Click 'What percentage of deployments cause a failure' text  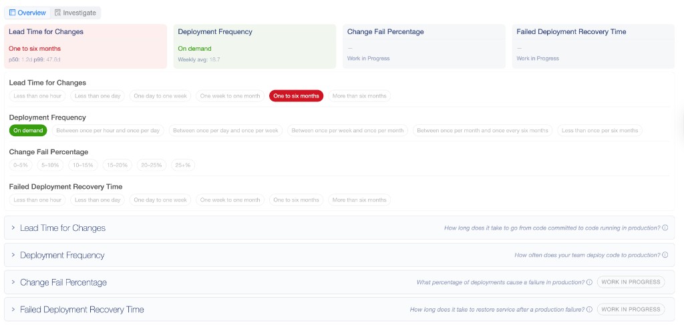(500, 282)
